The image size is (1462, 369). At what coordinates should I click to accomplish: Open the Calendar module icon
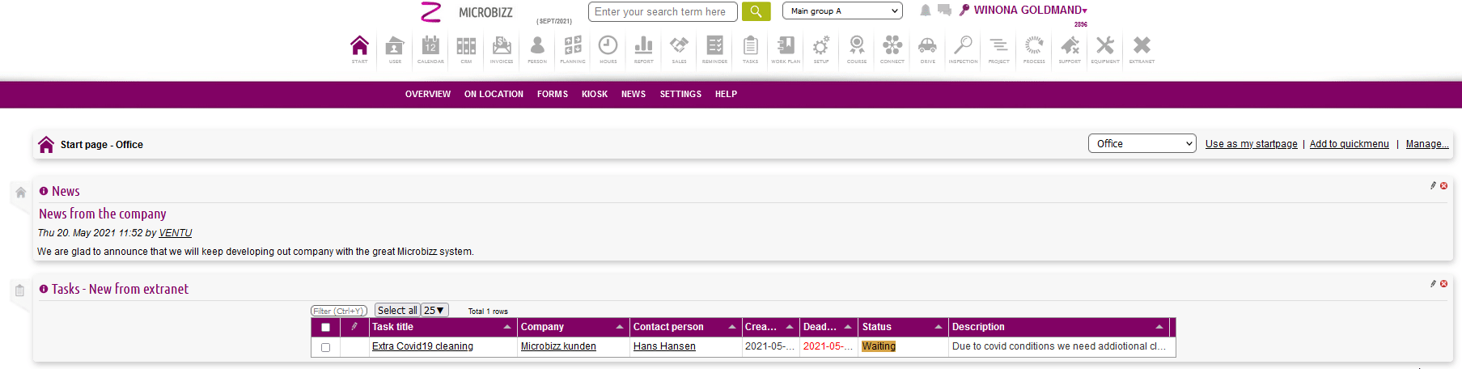point(430,48)
